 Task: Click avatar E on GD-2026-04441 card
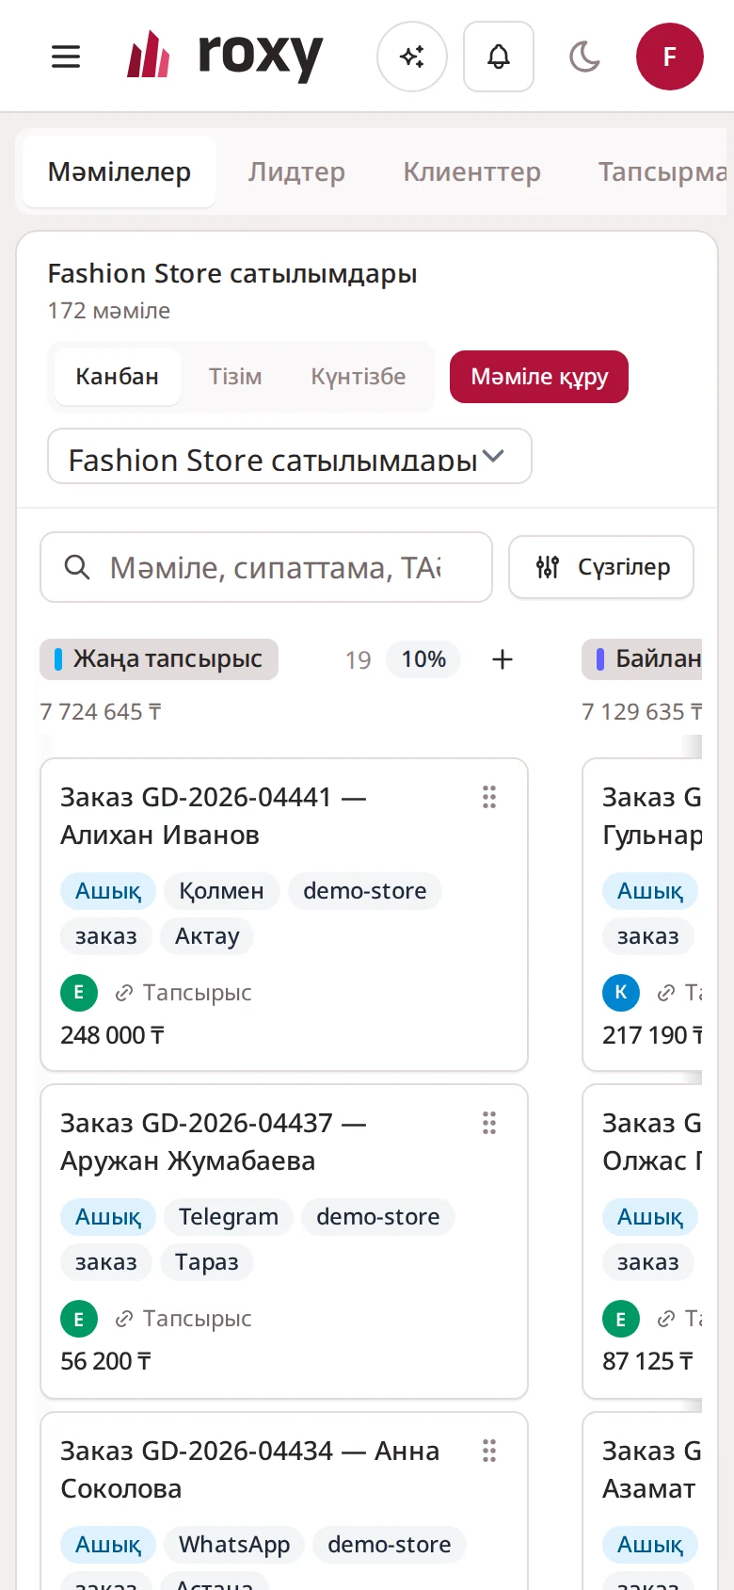[79, 992]
